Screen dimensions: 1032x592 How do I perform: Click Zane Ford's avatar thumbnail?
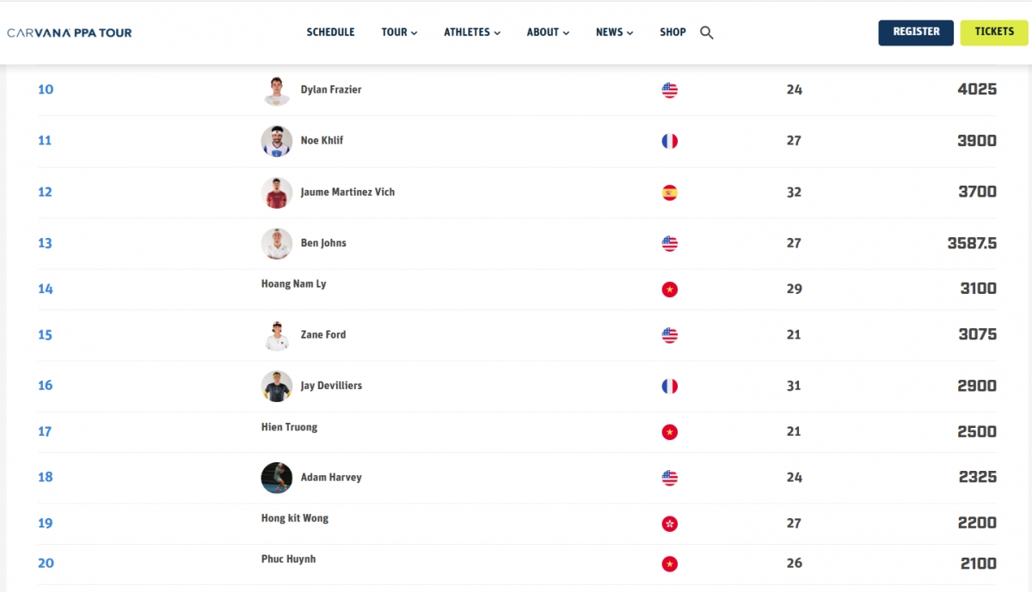(x=277, y=335)
